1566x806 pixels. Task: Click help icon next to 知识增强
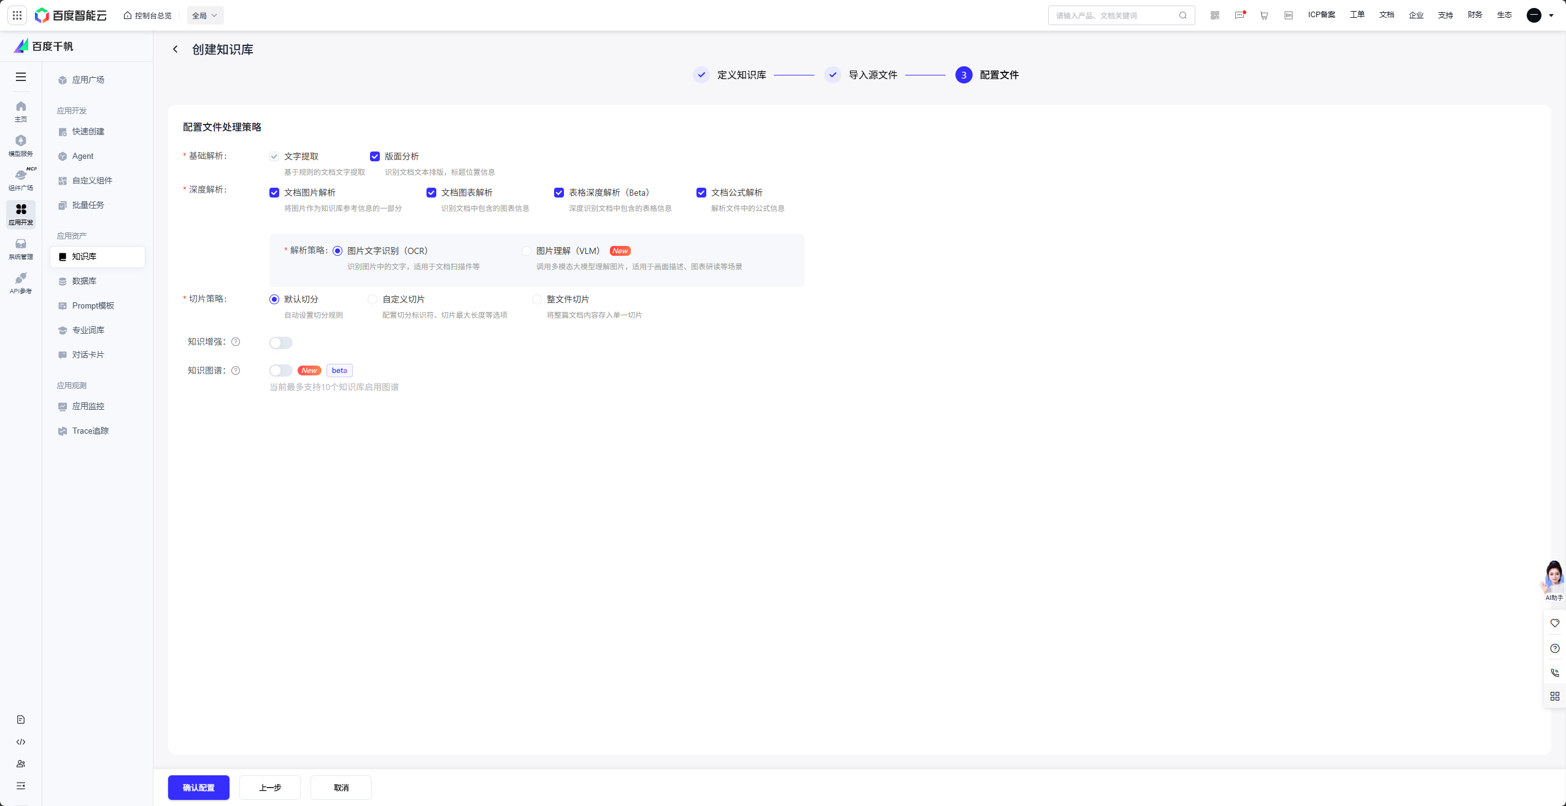236,342
